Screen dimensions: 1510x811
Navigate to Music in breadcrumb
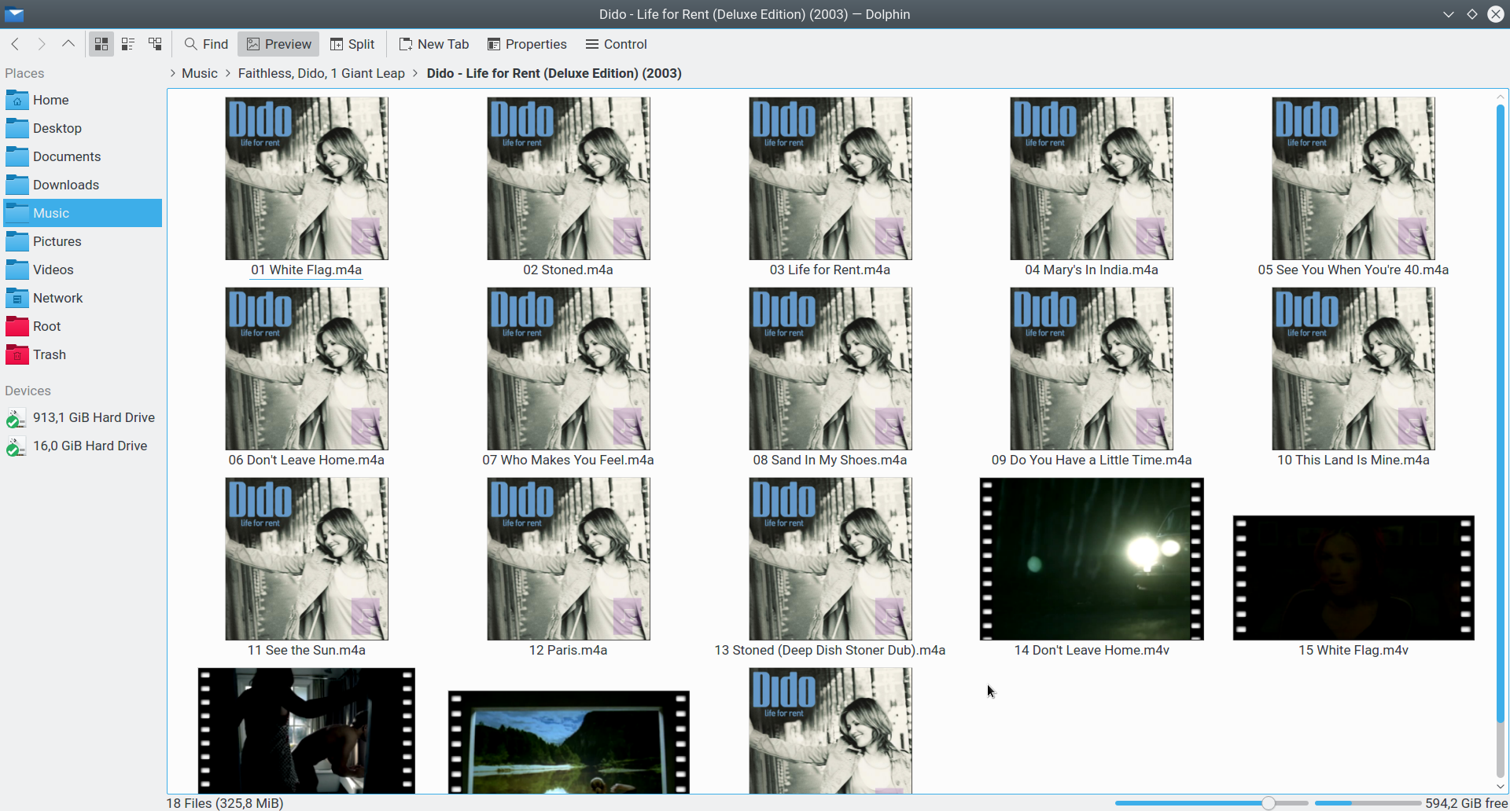tap(200, 73)
